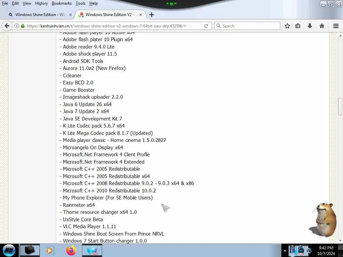
Task: Click text 'Adobe reader 9.4.0 Lite'
Action: point(88,47)
